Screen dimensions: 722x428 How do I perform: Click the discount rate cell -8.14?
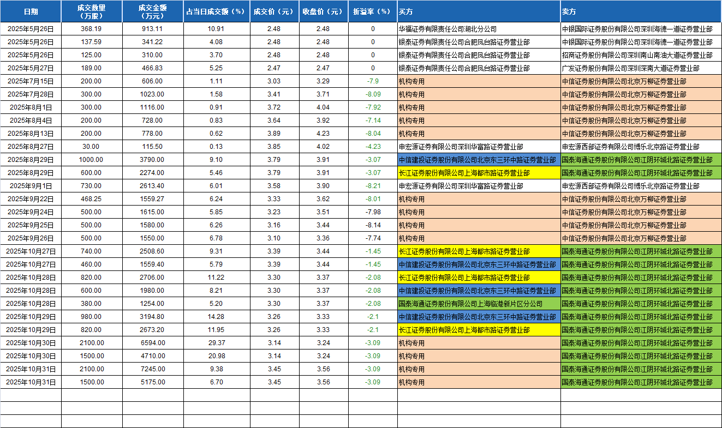pyautogui.click(x=372, y=225)
